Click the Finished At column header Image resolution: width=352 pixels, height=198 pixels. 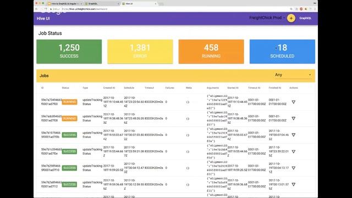click(x=275, y=88)
